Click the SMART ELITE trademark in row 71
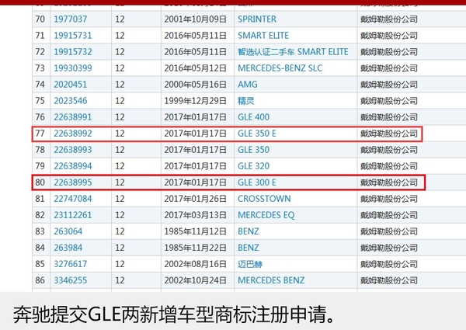The height and width of the screenshot is (330, 466). (x=263, y=36)
